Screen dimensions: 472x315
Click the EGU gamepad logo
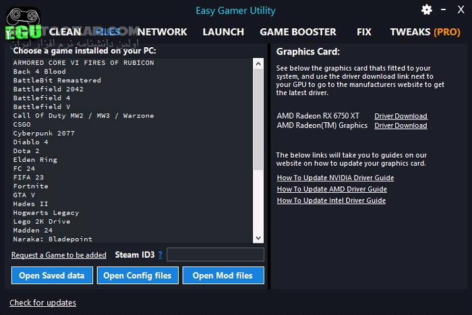(x=23, y=24)
